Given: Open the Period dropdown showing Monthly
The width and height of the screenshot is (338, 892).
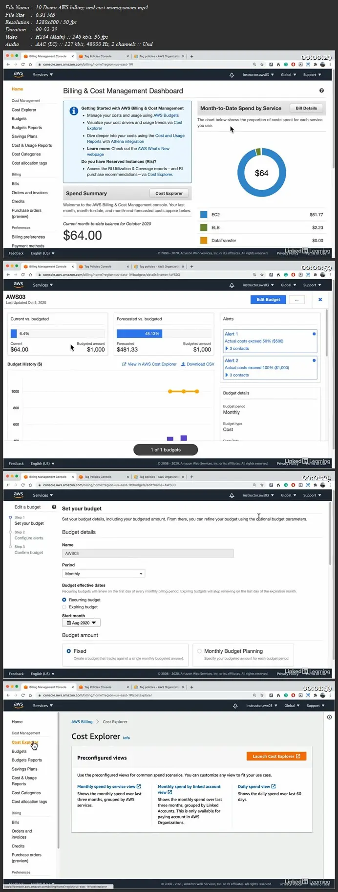Looking at the screenshot, I should (104, 574).
